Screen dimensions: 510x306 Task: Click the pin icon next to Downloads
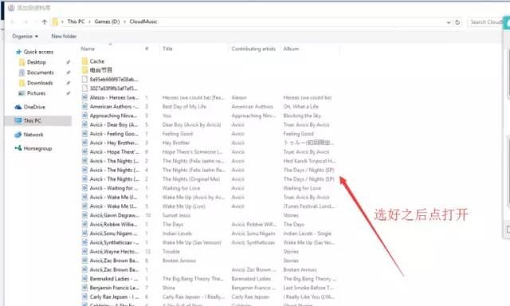point(69,83)
